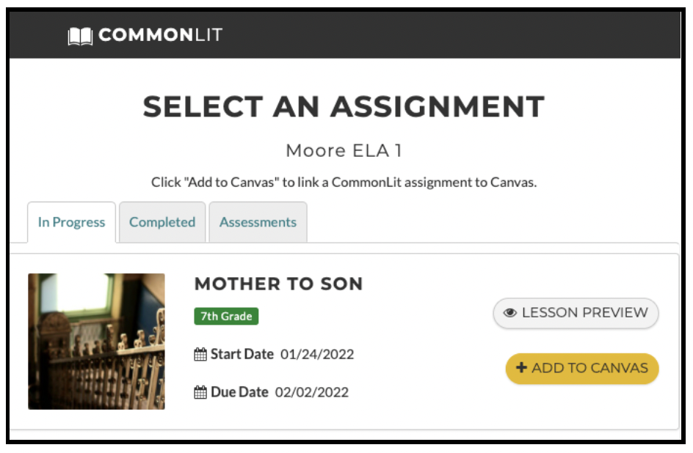Click the calendar icon beside Start Date

(x=200, y=355)
